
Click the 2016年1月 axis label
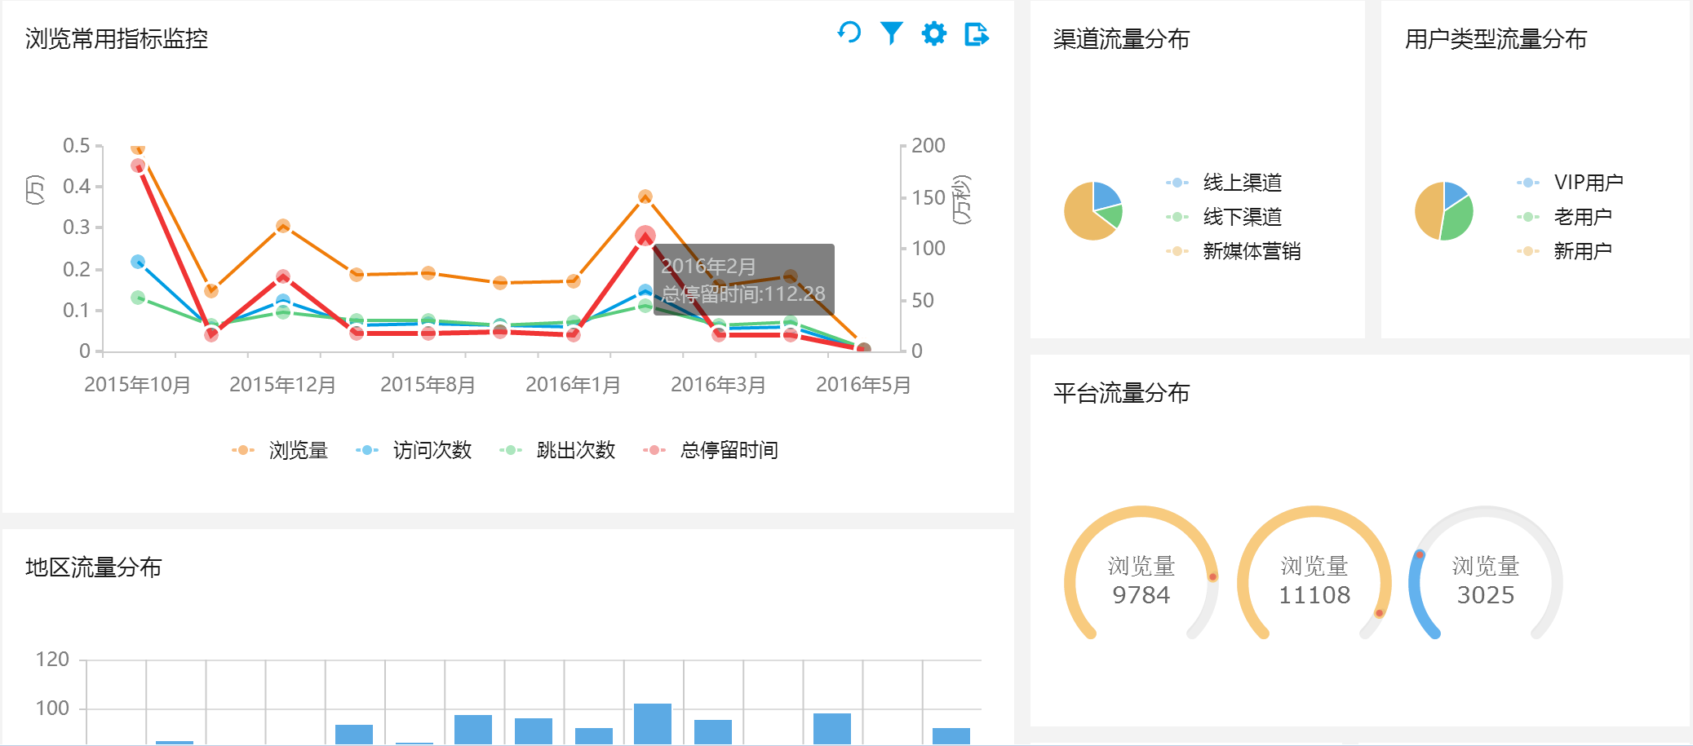[x=574, y=385]
